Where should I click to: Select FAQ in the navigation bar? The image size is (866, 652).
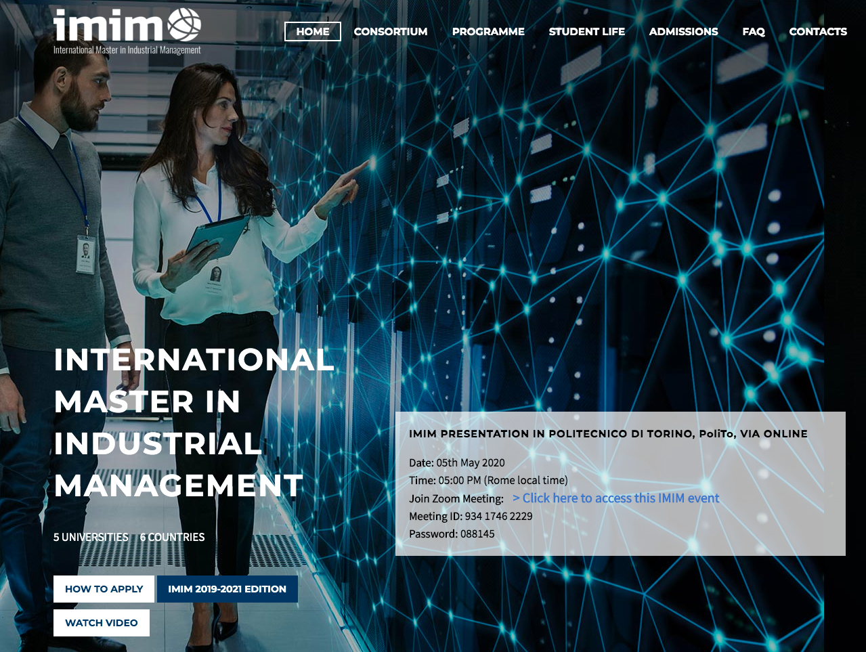click(753, 31)
